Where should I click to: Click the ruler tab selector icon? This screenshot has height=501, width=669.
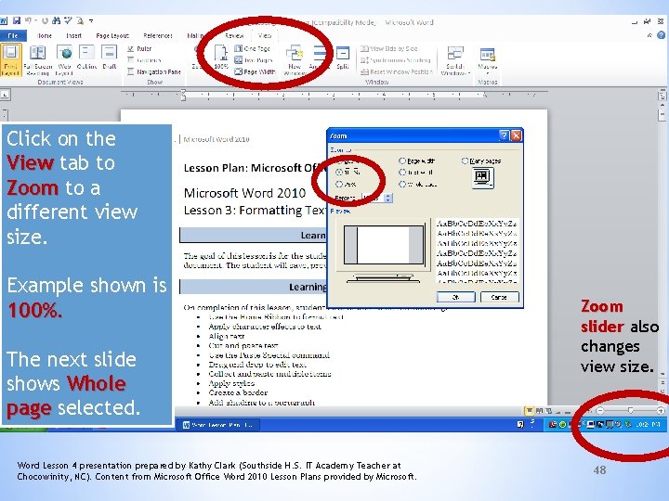coord(6,95)
